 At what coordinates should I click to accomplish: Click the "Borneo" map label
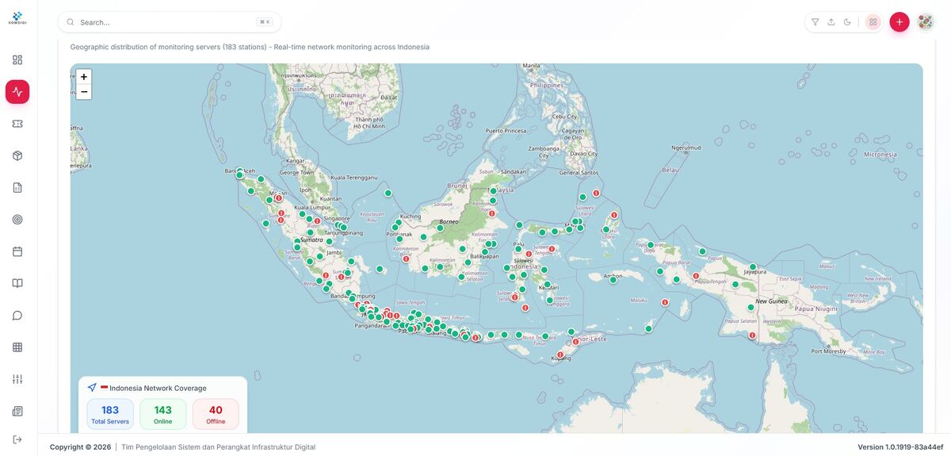[449, 221]
